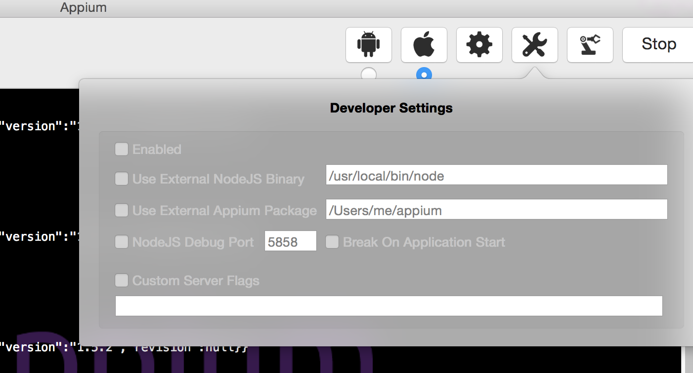Focus the /usr/local/bin/node path field

(x=497, y=175)
